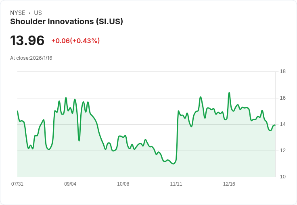The width and height of the screenshot is (297, 205).
Task: Click the 18 price axis label
Action: 283,71
